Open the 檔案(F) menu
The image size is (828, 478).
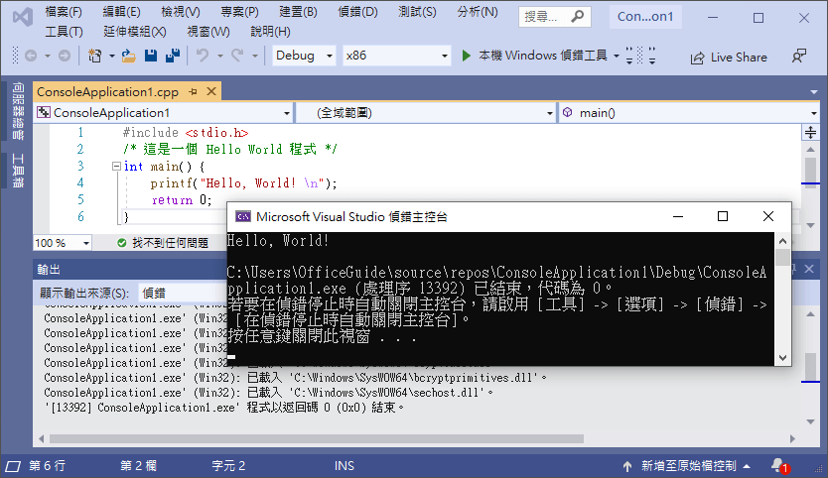pos(64,12)
